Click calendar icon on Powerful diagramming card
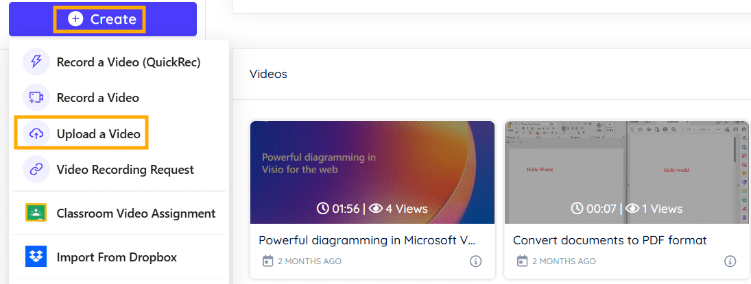The image size is (751, 284). (x=268, y=261)
